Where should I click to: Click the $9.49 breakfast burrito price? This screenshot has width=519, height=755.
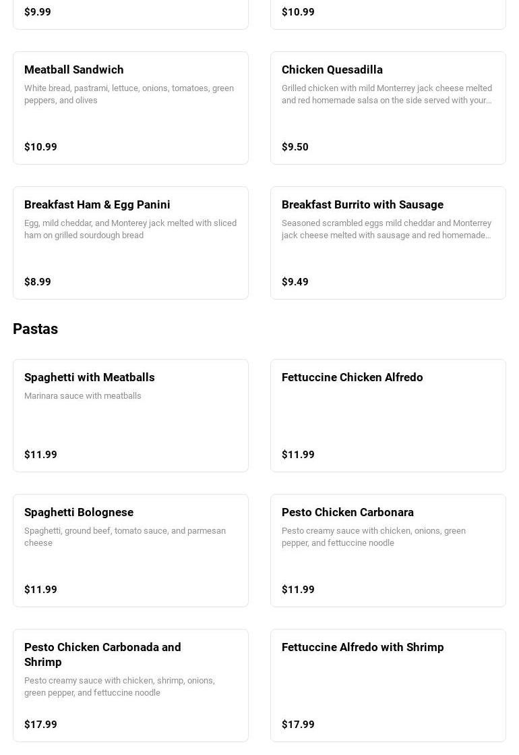click(x=295, y=282)
